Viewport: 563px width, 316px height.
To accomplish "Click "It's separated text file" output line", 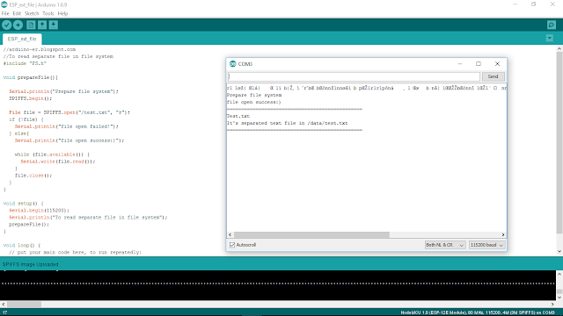I will click(288, 123).
